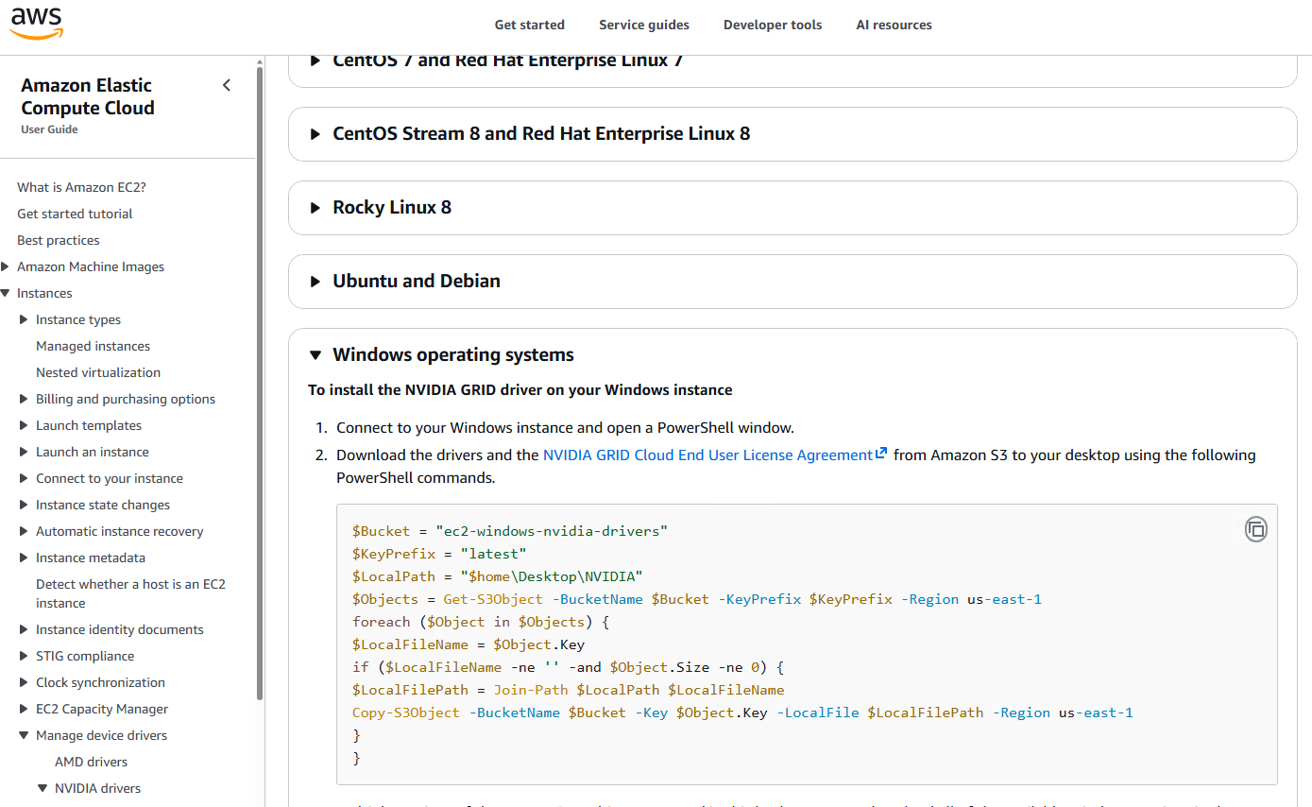Copy the PowerShell code block
This screenshot has height=807, width=1312.
tap(1255, 529)
